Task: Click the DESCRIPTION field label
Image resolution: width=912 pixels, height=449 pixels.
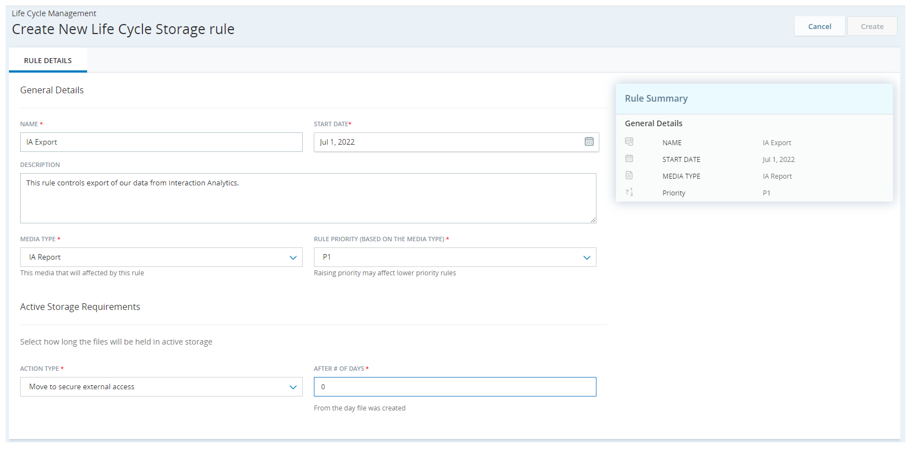Action: click(x=40, y=165)
